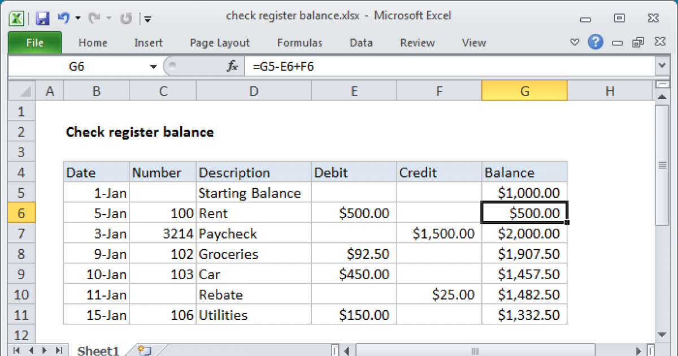Open the Customize Quick Access Toolbar menu

[147, 18]
